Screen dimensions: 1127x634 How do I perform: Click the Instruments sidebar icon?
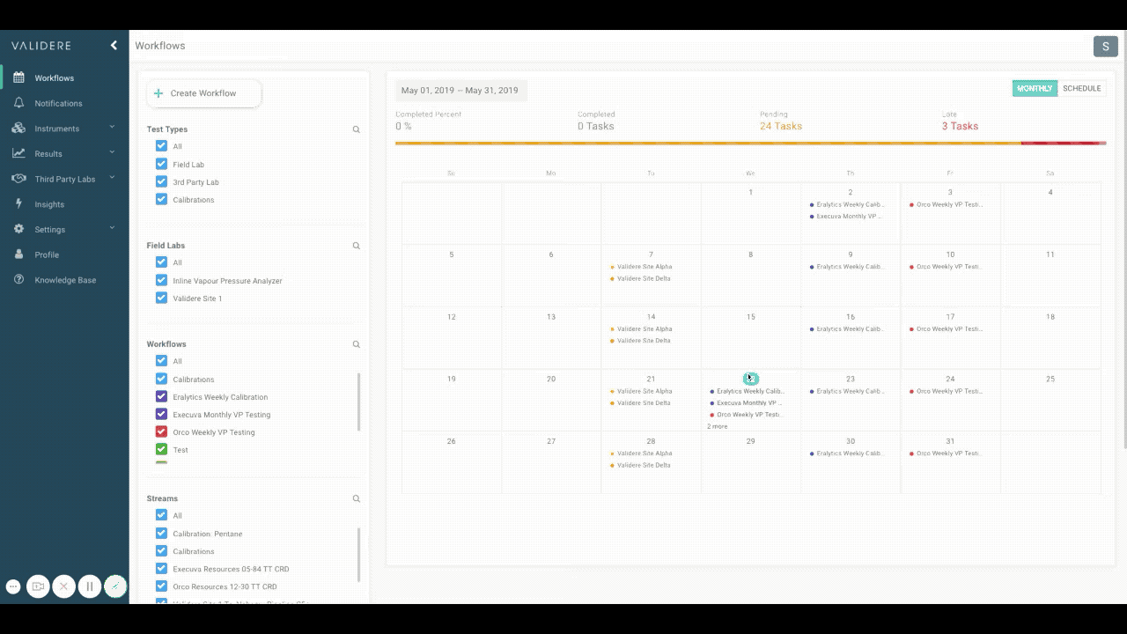(18, 129)
